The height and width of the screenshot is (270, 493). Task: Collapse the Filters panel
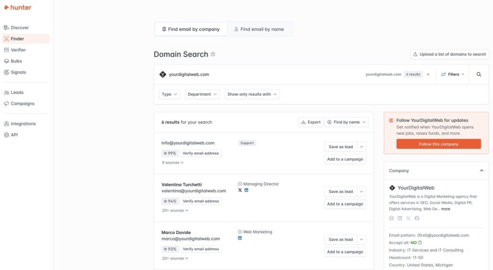click(x=453, y=75)
